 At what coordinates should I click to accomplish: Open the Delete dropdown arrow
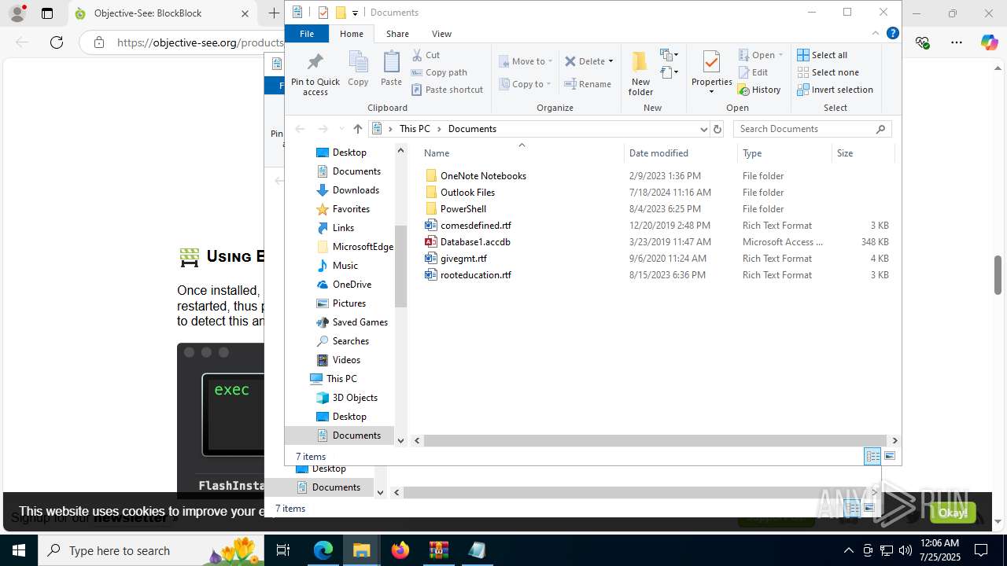click(610, 61)
